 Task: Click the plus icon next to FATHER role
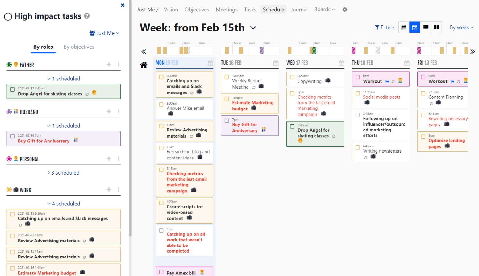[x=109, y=64]
